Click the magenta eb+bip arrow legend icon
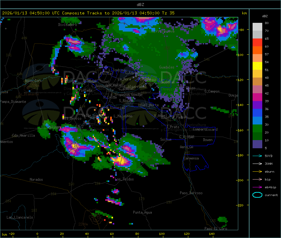The height and width of the screenshot is (238, 281). point(257,187)
